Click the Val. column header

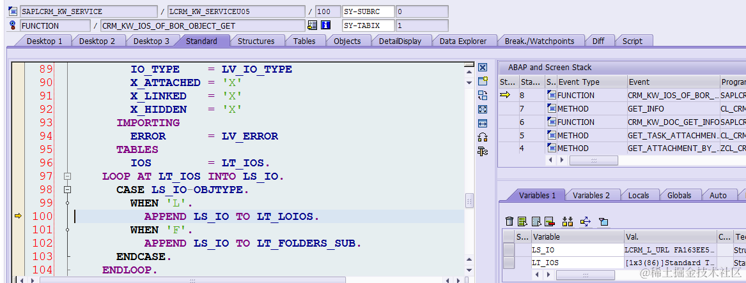(671, 236)
